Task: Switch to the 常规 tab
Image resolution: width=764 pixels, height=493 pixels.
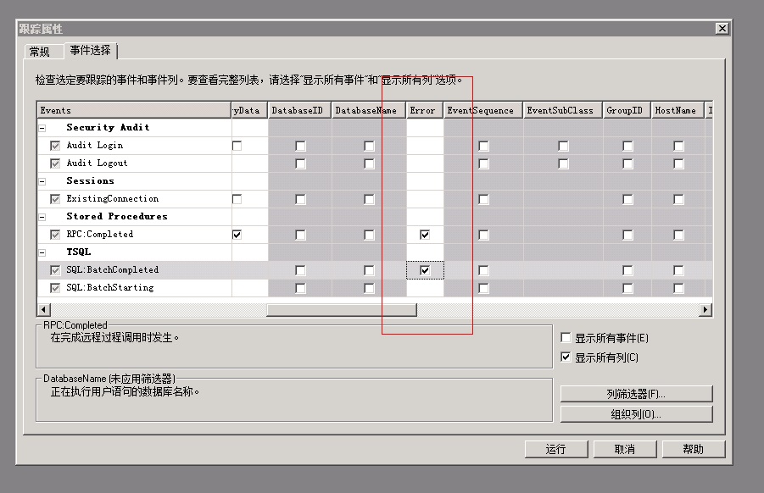Action: tap(42, 51)
